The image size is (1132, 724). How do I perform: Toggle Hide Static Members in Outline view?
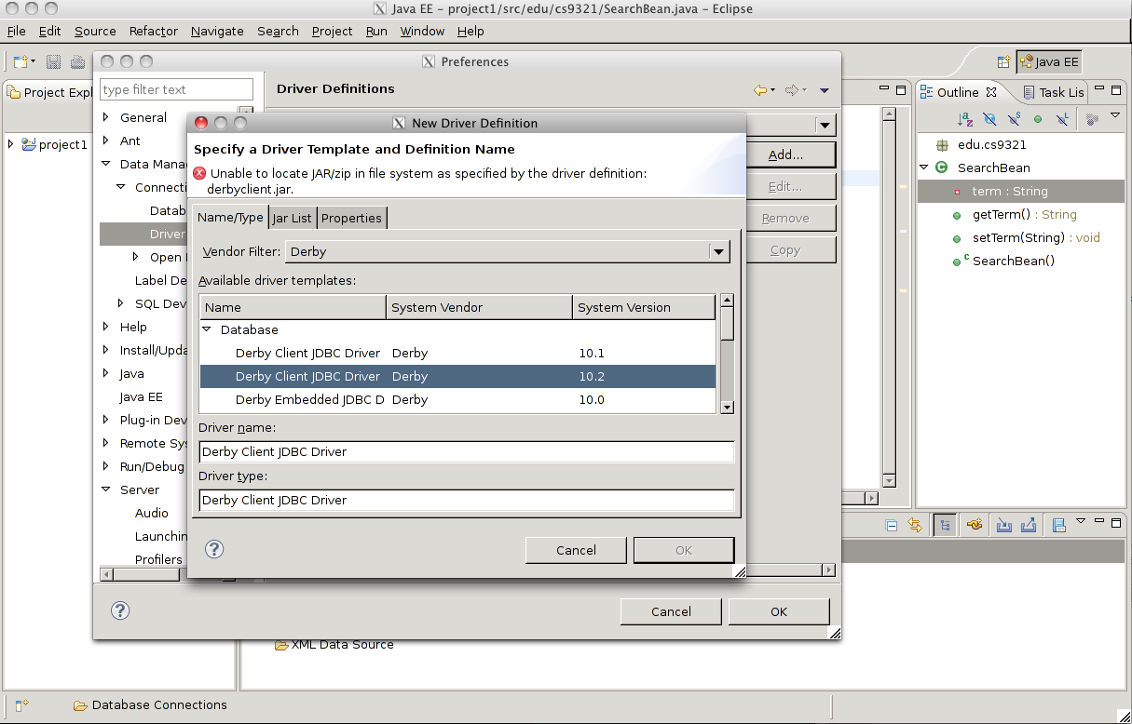point(1014,117)
